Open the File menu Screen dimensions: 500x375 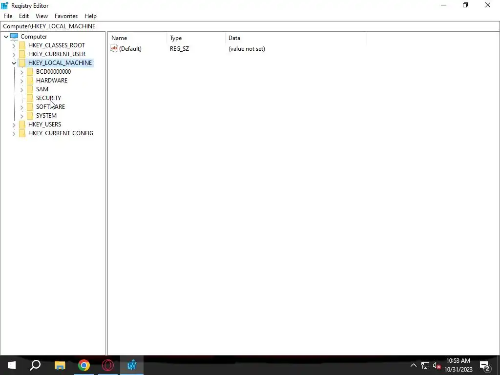(8, 16)
